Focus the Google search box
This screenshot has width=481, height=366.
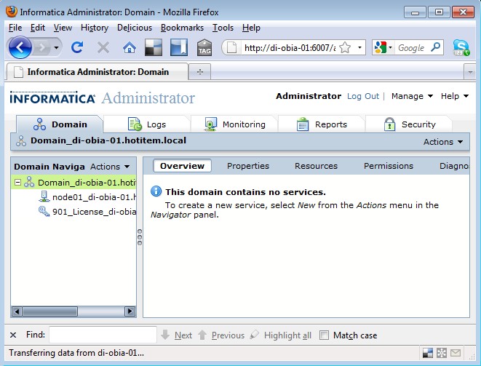tap(411, 47)
